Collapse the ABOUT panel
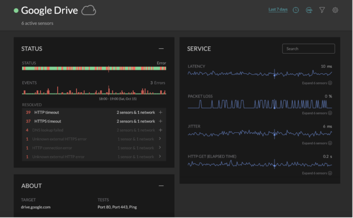 click(161, 186)
